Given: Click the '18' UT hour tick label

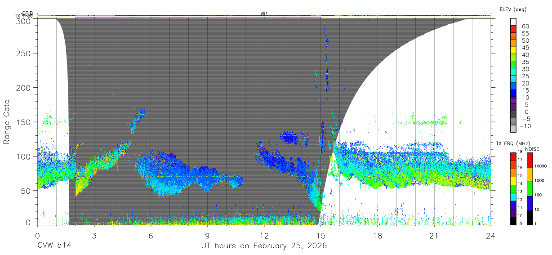Looking at the screenshot, I should (377, 236).
